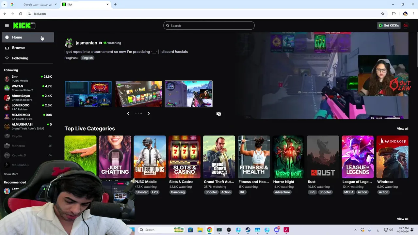418x235 pixels.
Task: Close the Kick browser tab
Action: click(x=107, y=4)
